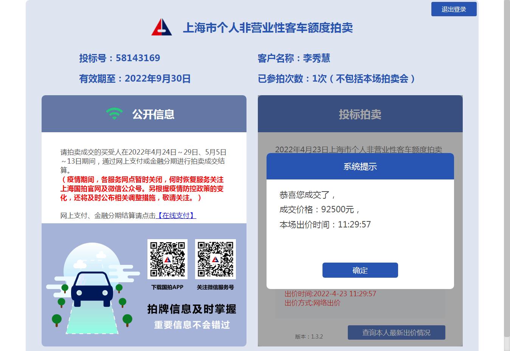The height and width of the screenshot is (351, 510).
Task: Click the 下载国拍APP QR code
Action: click(x=167, y=259)
